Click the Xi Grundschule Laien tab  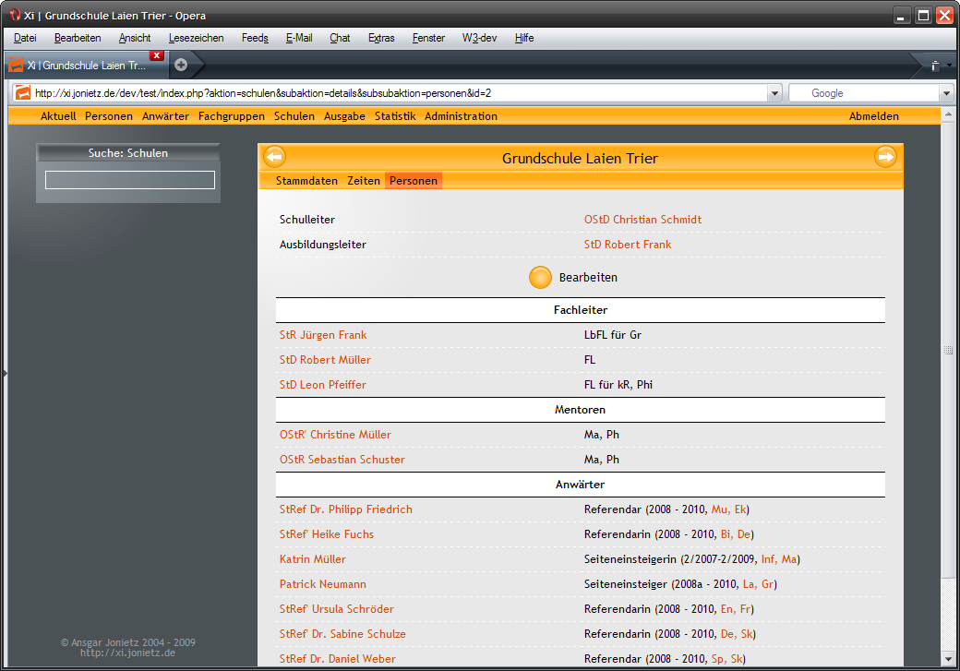pos(86,66)
